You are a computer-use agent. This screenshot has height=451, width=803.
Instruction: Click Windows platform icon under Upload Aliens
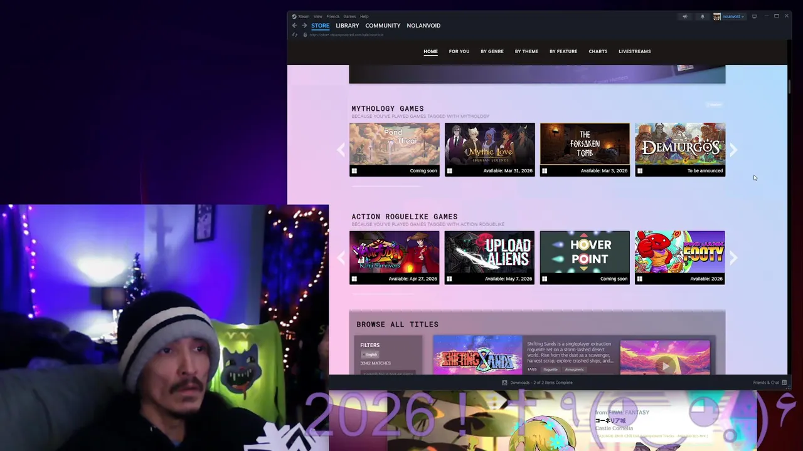coord(449,279)
